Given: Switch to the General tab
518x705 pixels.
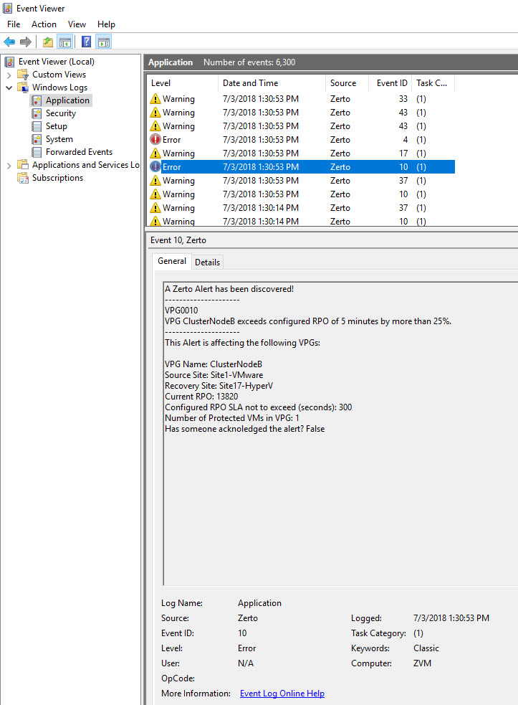Looking at the screenshot, I should [172, 261].
